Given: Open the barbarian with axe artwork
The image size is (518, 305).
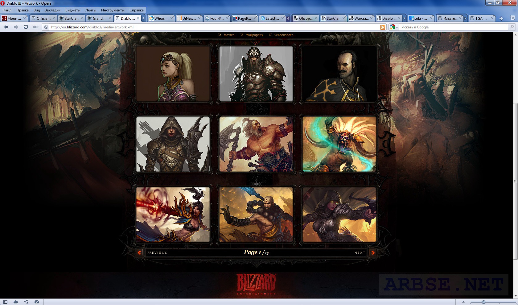Looking at the screenshot, I should point(256,144).
